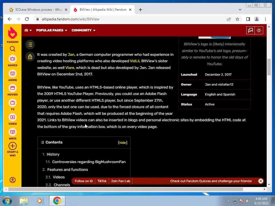Switch to ICO.exe Windows process tab
The width and height of the screenshot is (275, 206).
pyautogui.click(x=39, y=10)
